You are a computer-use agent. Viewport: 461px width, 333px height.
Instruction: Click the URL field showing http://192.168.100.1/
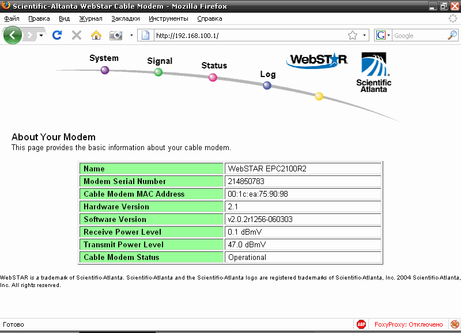coord(250,36)
